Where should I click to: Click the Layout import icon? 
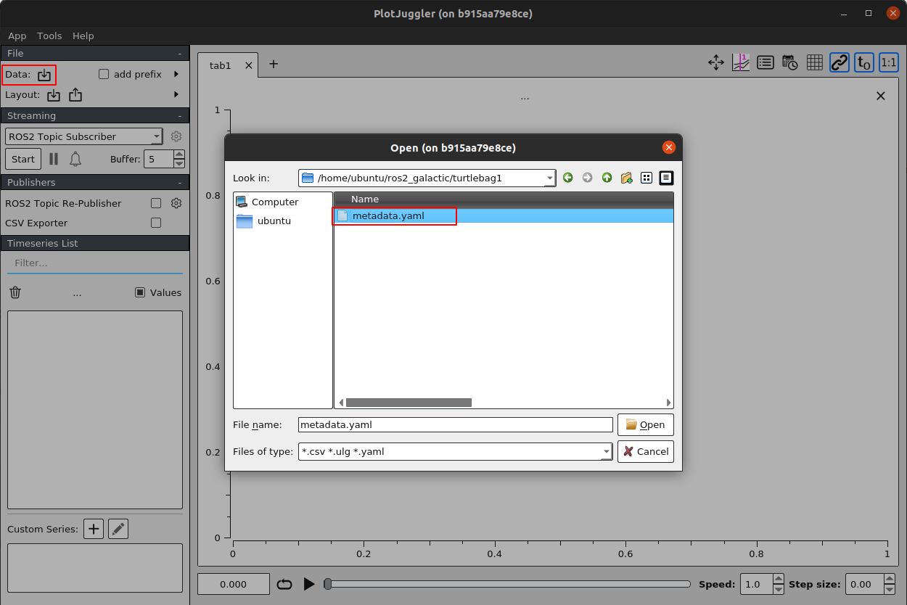[54, 95]
